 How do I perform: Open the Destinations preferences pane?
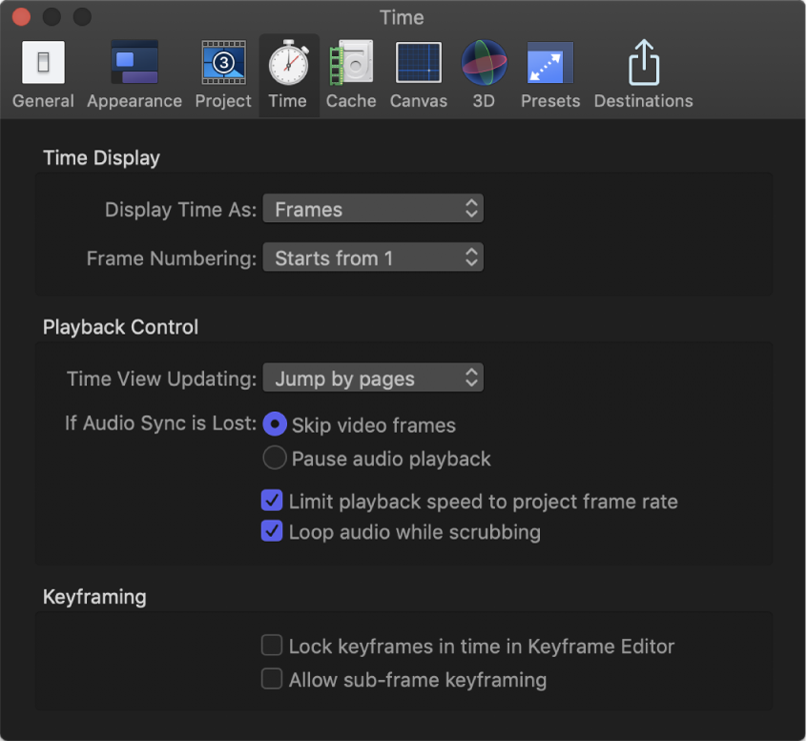point(643,72)
